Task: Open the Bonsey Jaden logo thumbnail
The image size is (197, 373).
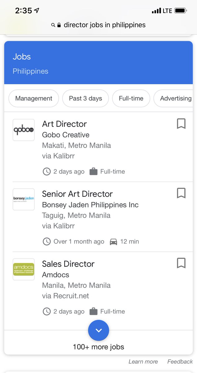Action: coord(24,199)
